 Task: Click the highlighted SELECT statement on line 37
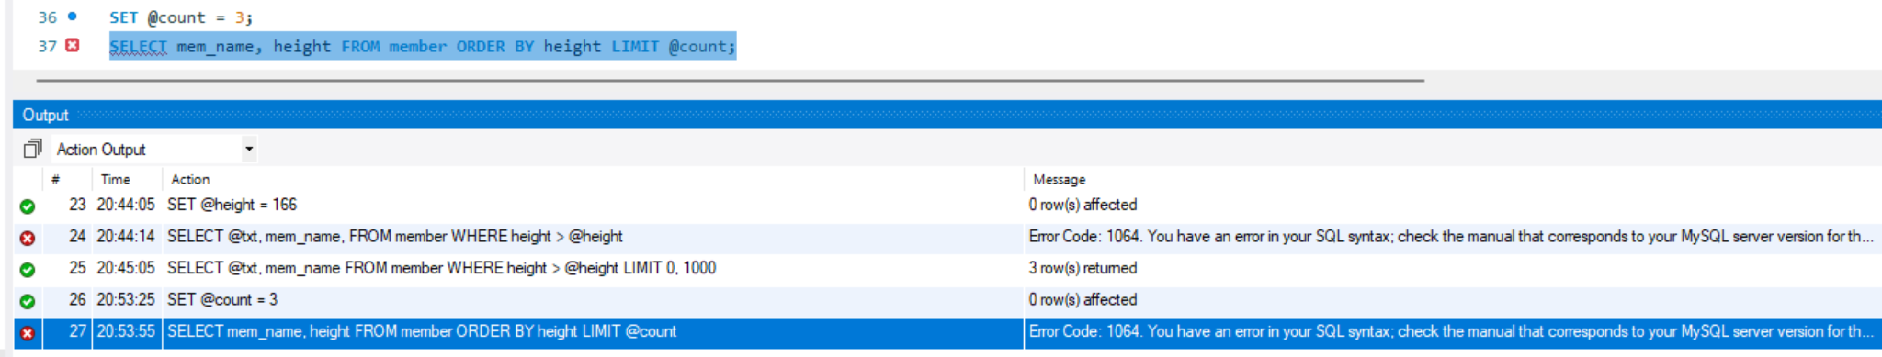click(423, 46)
